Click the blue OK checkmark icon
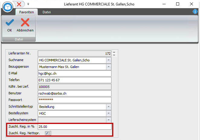 (10, 22)
